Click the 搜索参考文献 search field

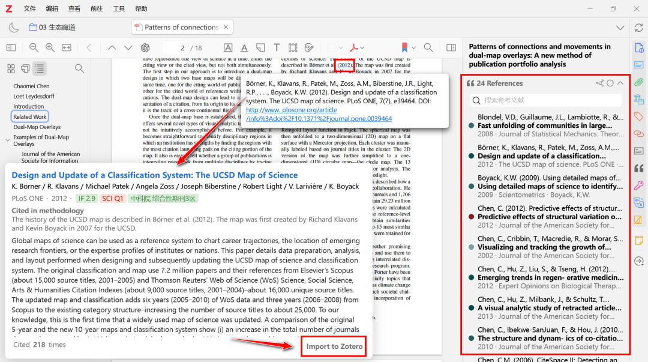[x=545, y=100]
